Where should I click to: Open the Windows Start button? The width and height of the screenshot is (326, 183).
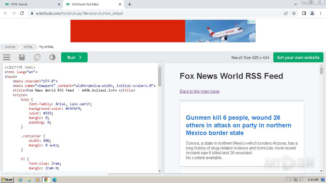[7, 180]
